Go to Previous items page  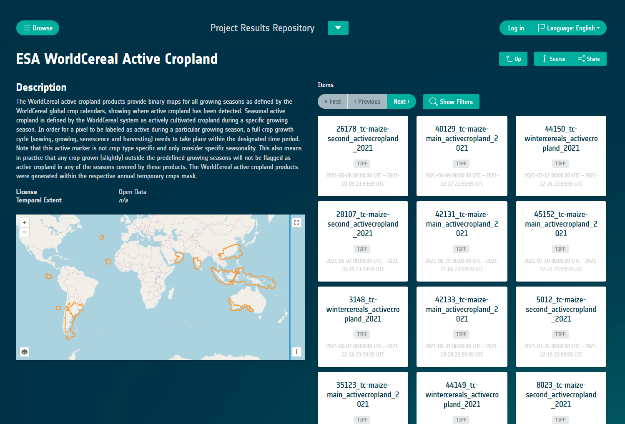[367, 102]
